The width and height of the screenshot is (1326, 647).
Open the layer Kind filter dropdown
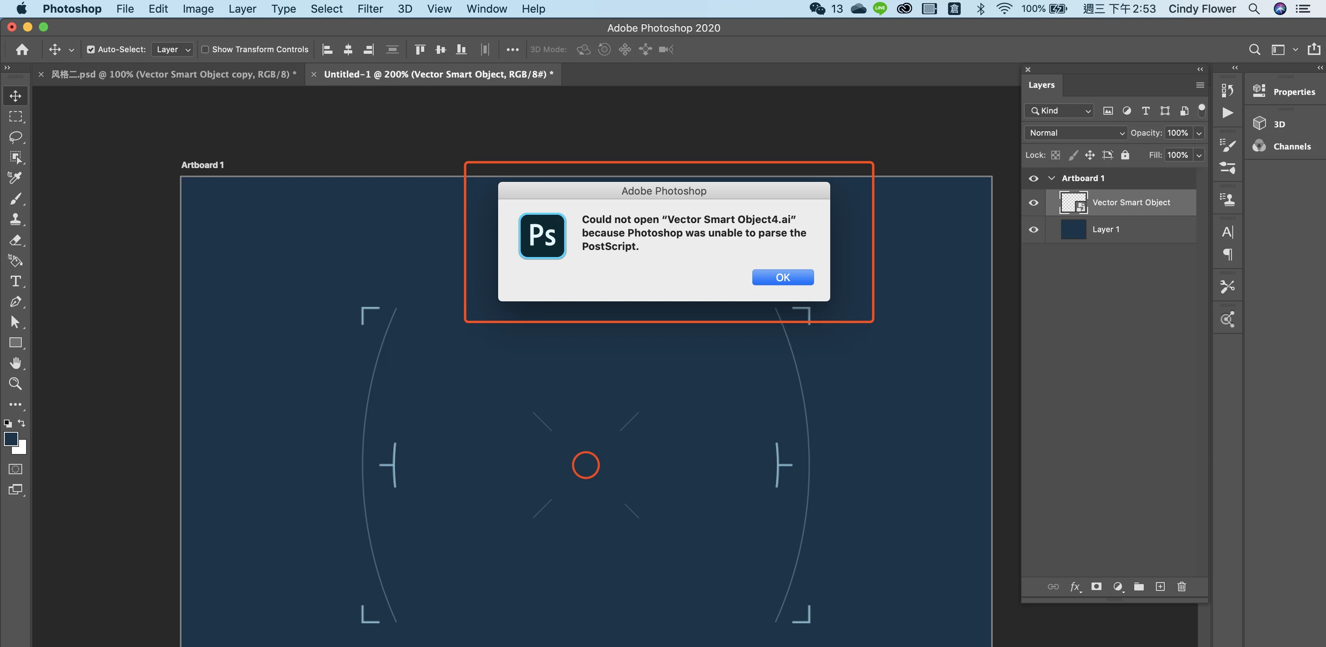pyautogui.click(x=1059, y=111)
